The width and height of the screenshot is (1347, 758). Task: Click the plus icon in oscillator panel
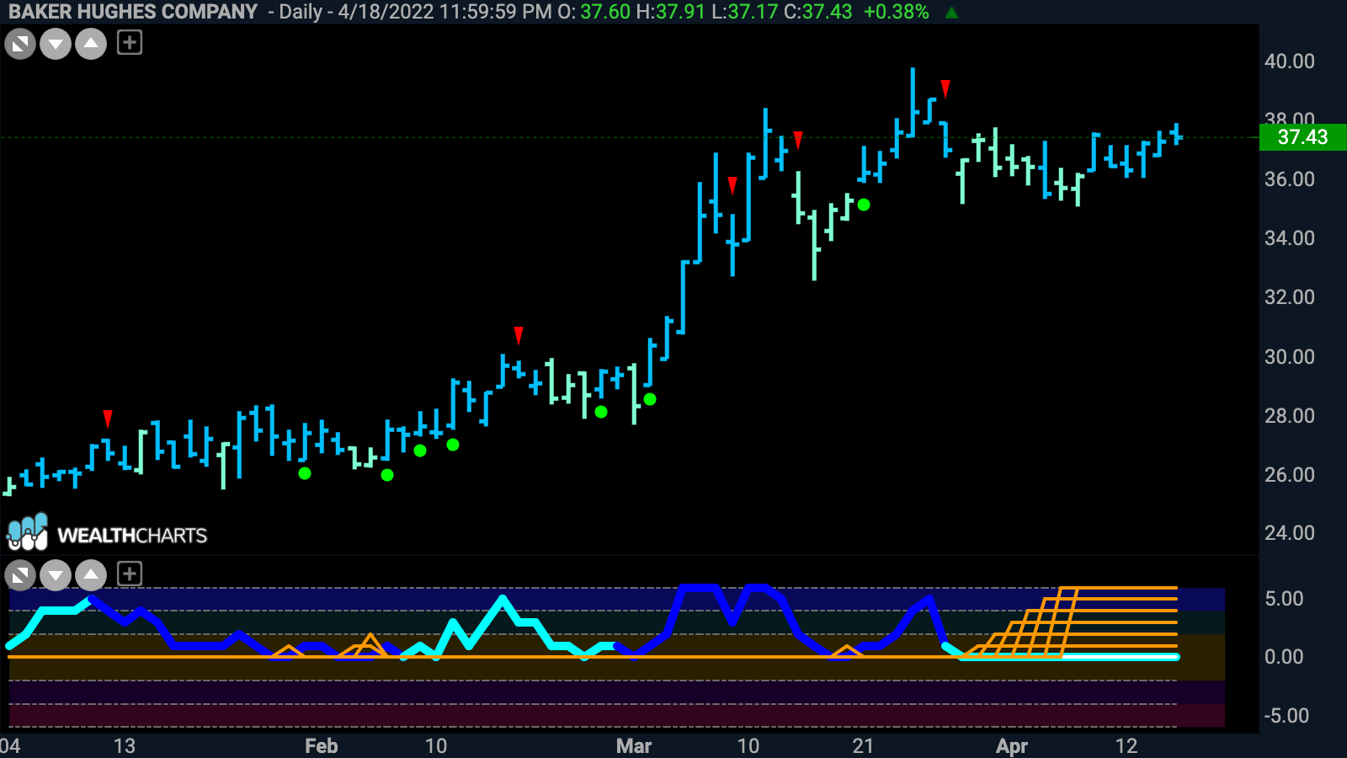pos(130,574)
